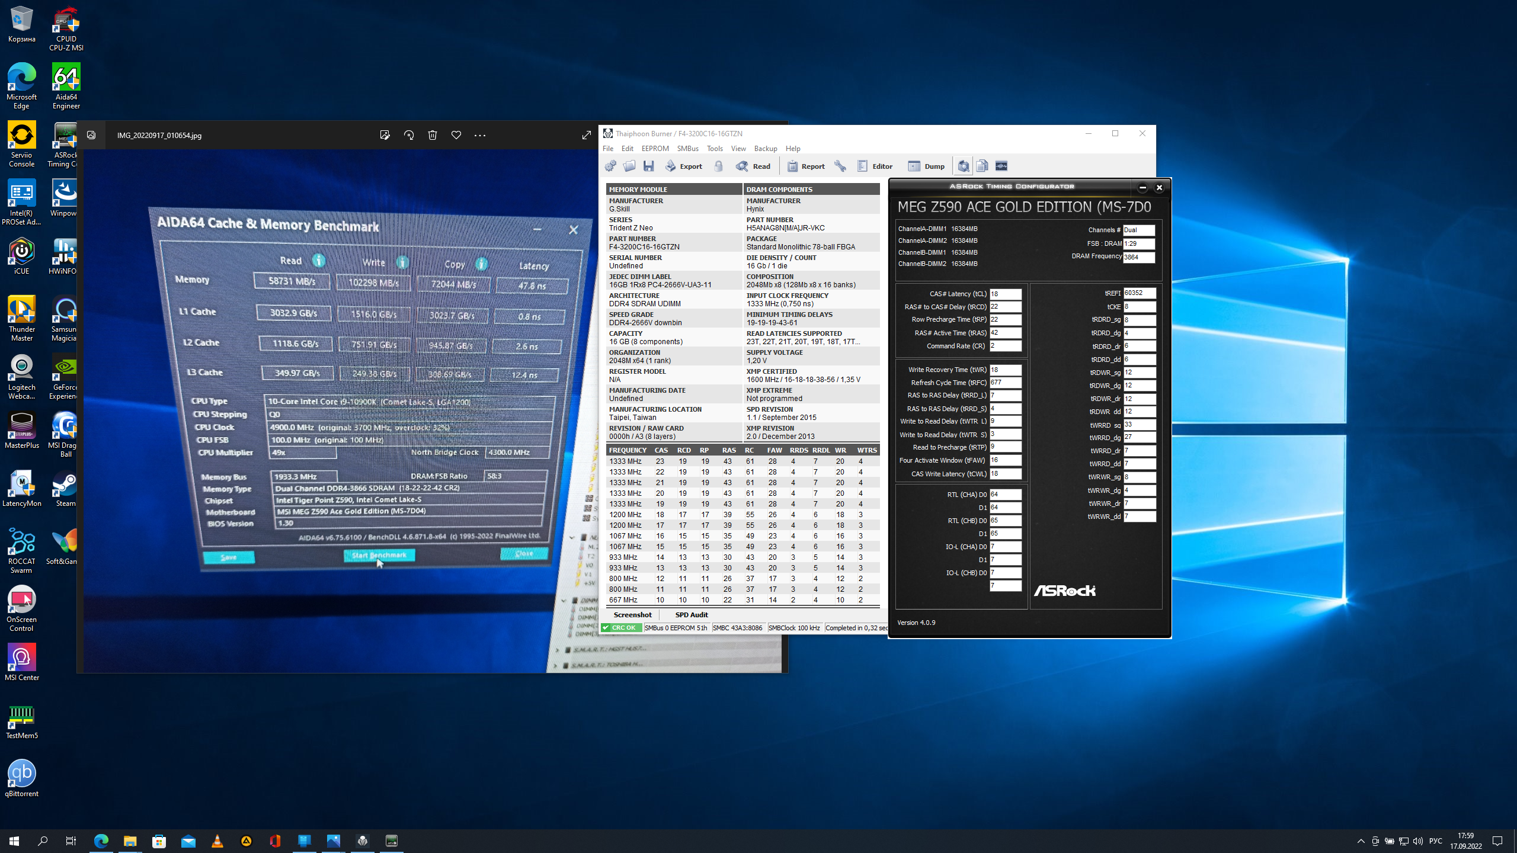The width and height of the screenshot is (1517, 853).
Task: Switch to the SPD Audit tab
Action: (x=692, y=615)
